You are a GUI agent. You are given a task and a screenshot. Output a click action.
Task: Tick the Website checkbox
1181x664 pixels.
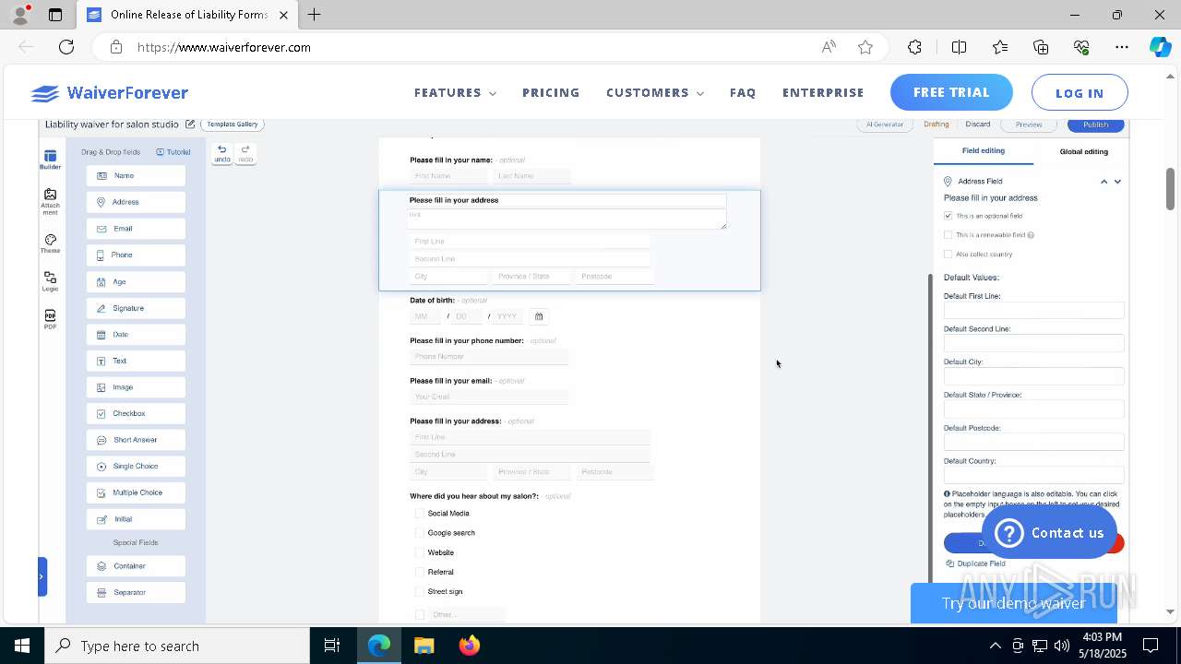coord(420,552)
